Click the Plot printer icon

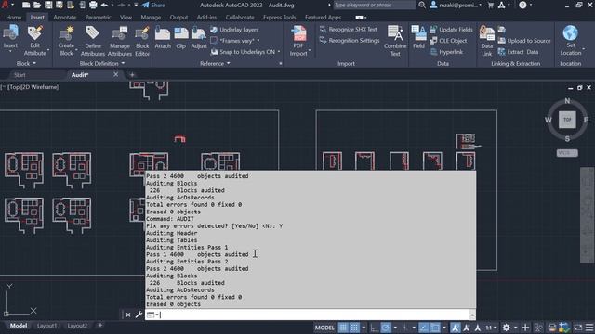point(93,5)
